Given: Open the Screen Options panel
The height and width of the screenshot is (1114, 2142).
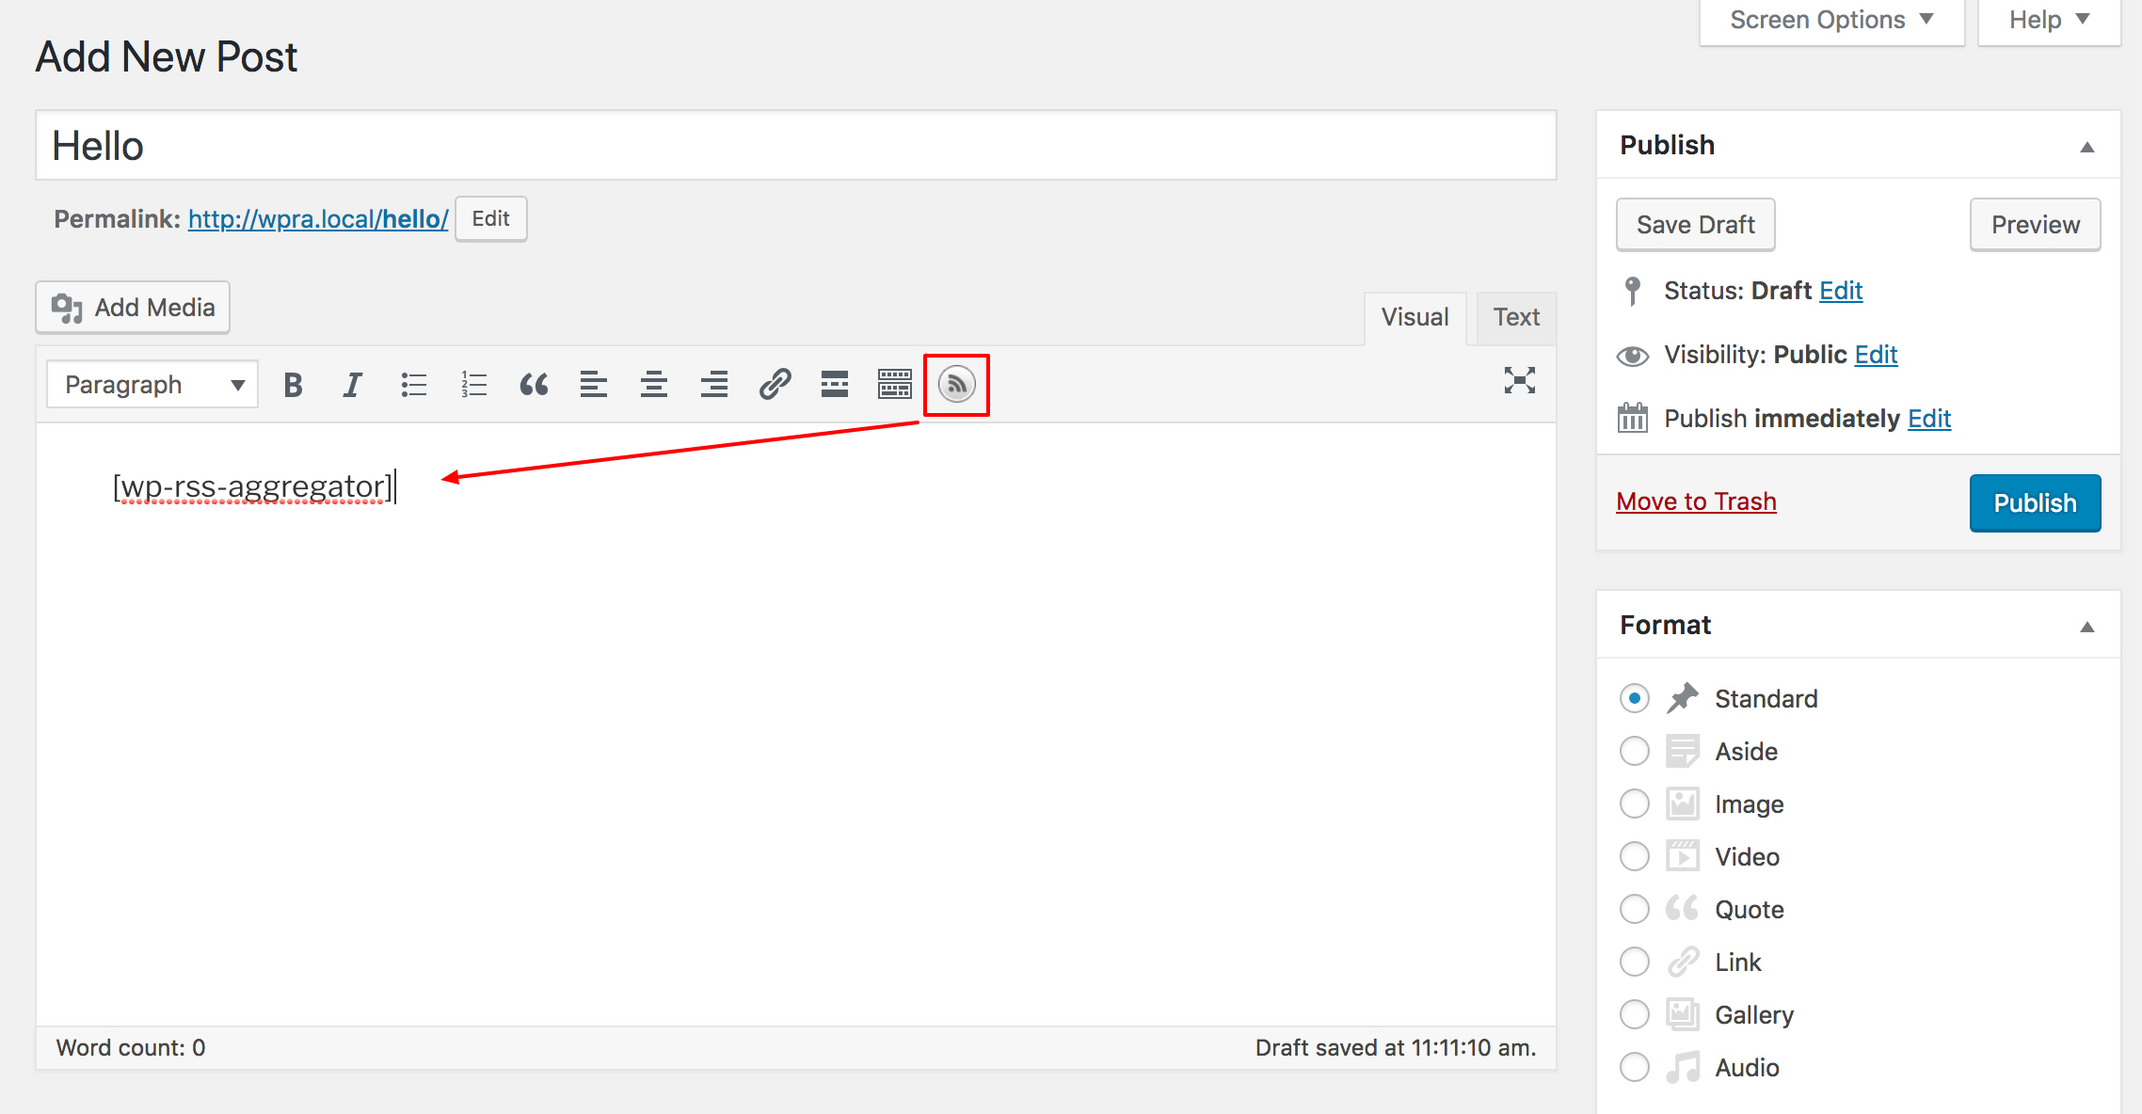Looking at the screenshot, I should point(1829,19).
